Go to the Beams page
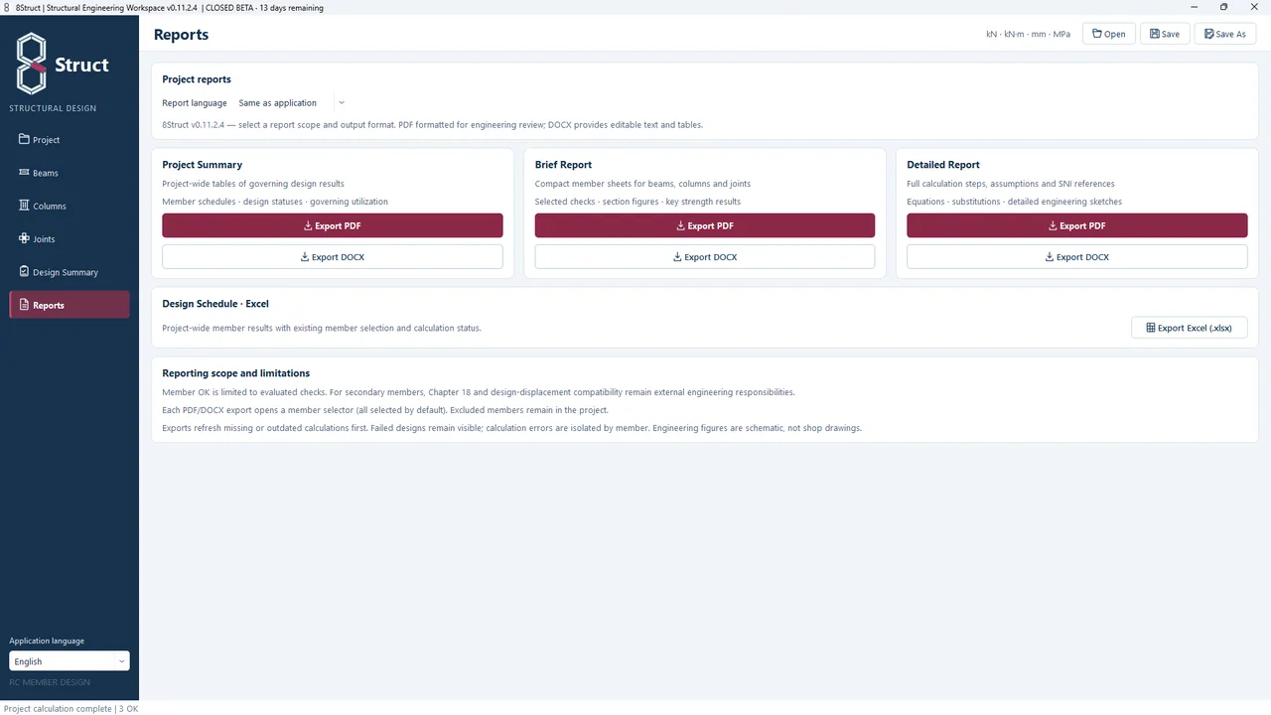1271x715 pixels. 70,173
